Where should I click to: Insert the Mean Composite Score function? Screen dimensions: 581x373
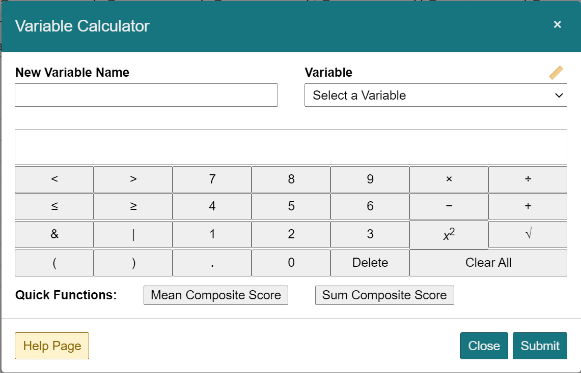click(215, 295)
